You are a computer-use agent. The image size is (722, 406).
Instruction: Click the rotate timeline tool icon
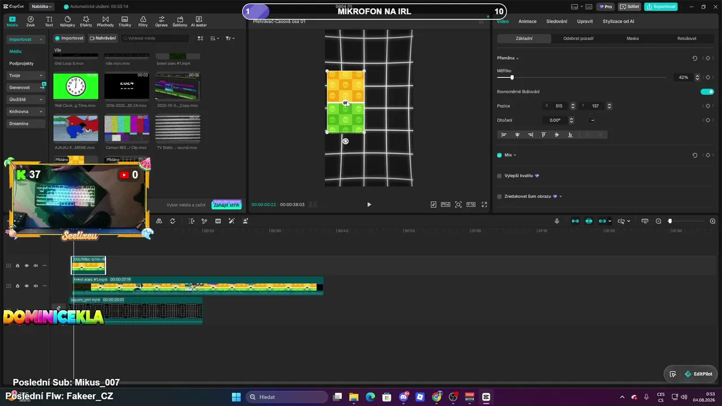click(173, 221)
